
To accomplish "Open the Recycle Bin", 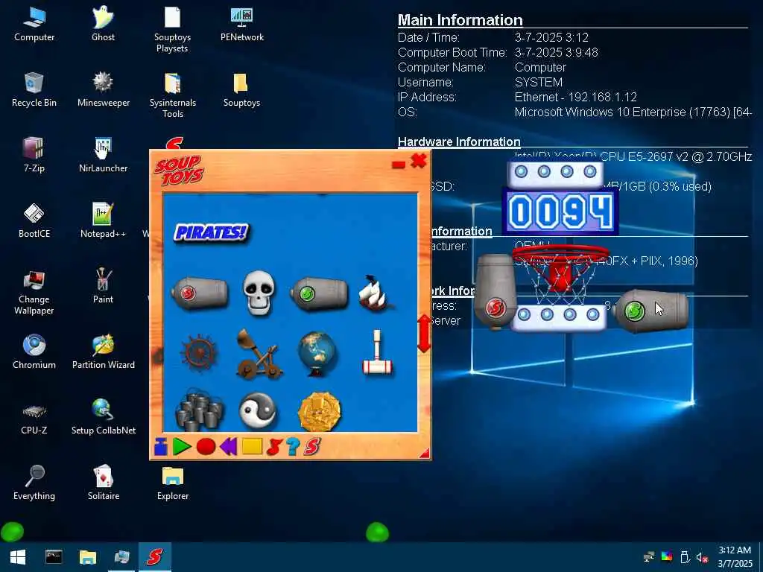I will 34,90.
